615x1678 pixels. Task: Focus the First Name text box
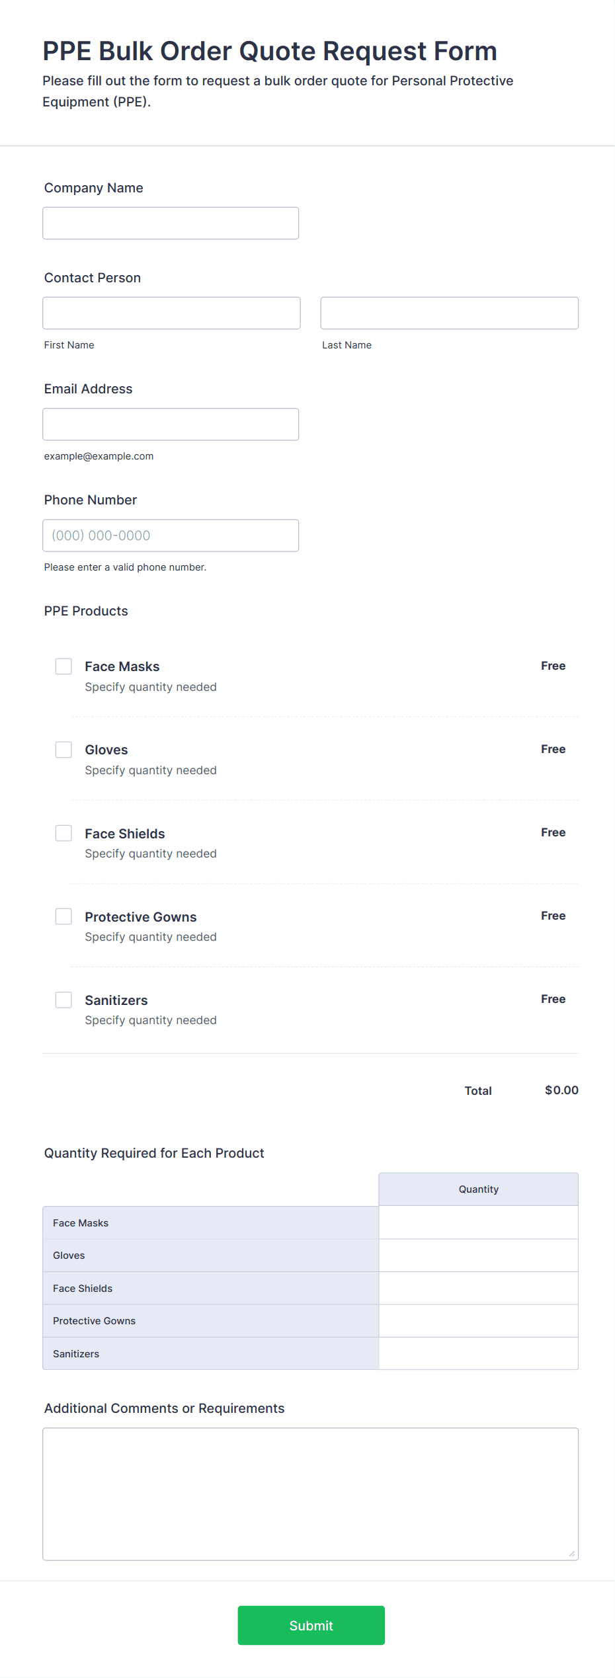[x=171, y=313]
